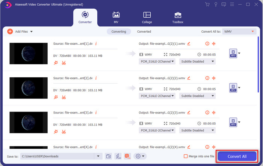This screenshot has height=166, width=263.
Task: Open the hamburger menu in title bar
Action: click(232, 5)
